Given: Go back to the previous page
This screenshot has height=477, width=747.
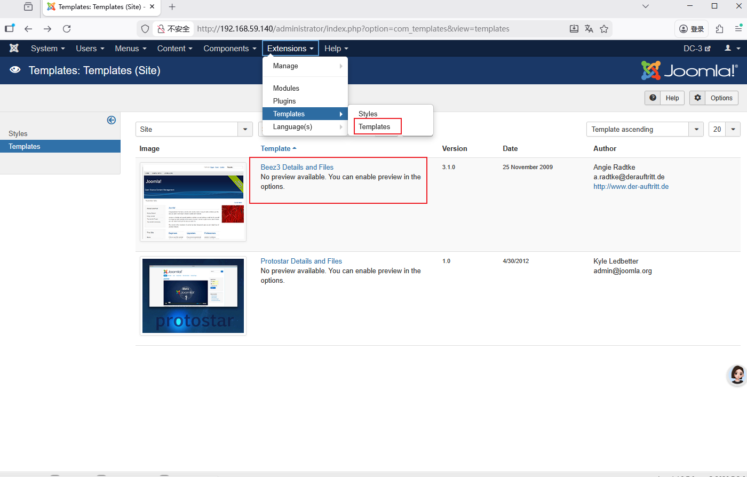Looking at the screenshot, I should (28, 29).
